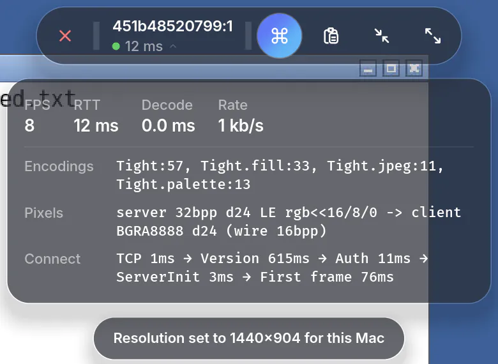
Task: Click the shrink-to-fit arrows icon
Action: click(x=381, y=36)
